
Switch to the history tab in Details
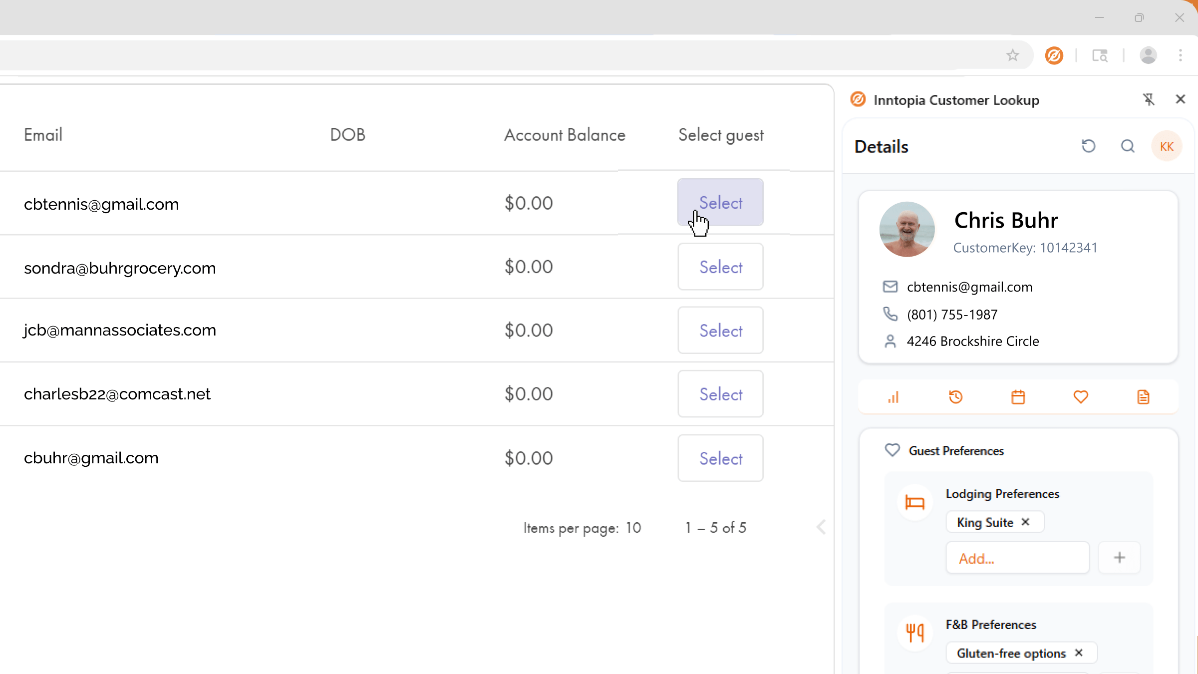955,397
